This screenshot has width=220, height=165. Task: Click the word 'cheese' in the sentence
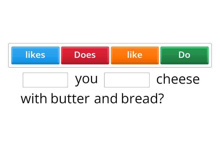pos(178,79)
